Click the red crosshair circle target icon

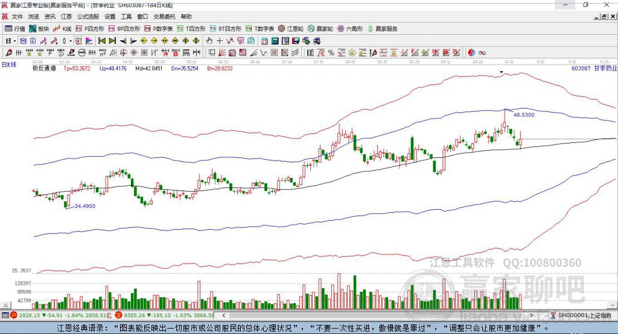coord(123,52)
